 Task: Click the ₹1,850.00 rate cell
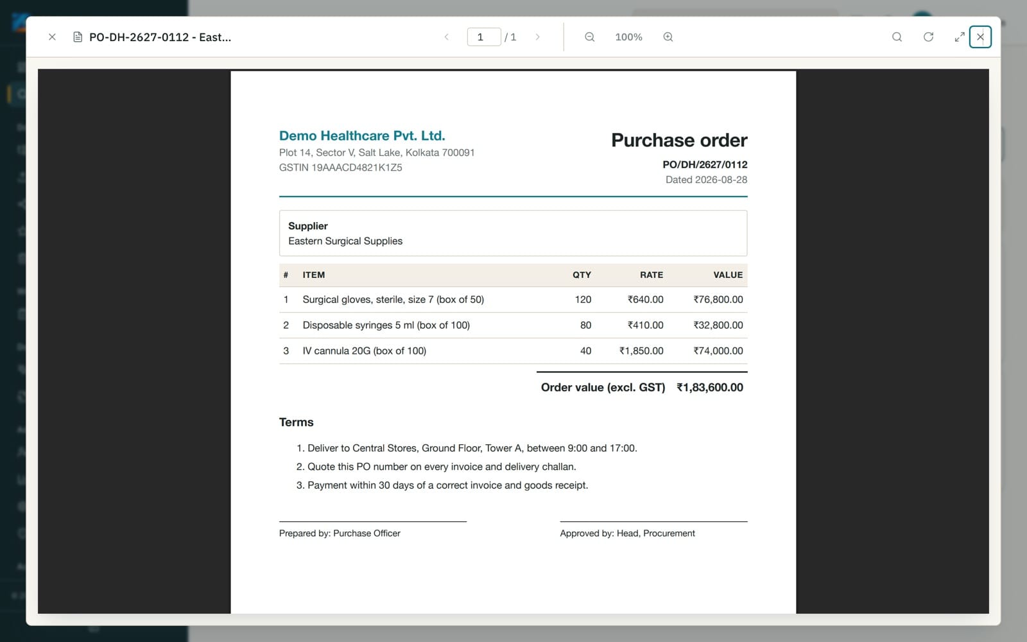click(x=641, y=351)
